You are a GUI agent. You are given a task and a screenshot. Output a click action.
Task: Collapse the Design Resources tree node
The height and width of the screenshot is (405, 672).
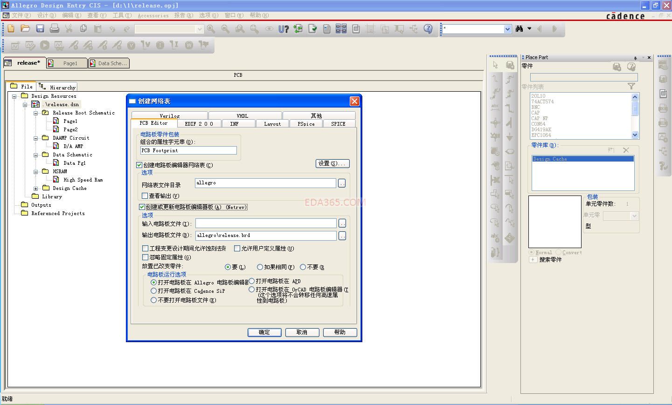tap(14, 96)
